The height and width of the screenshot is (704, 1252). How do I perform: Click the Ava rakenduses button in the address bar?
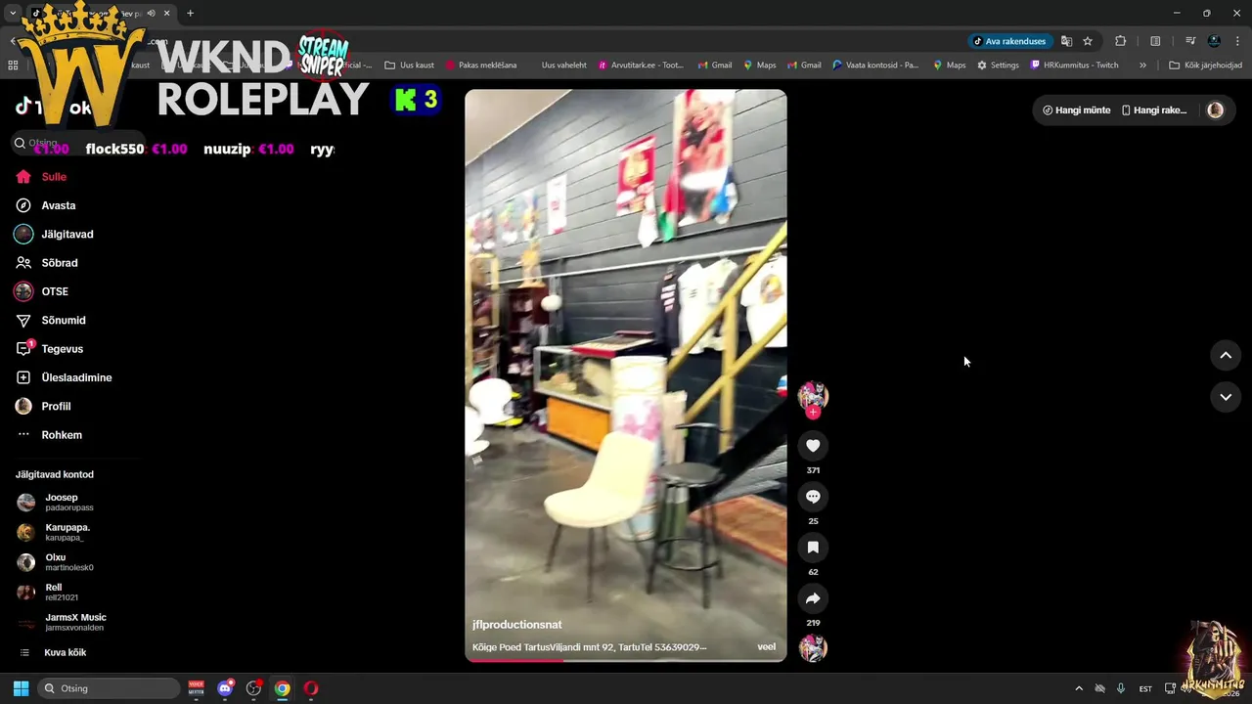coord(1009,41)
